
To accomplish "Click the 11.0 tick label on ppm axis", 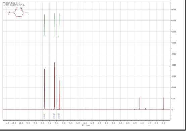I will point(7,123).
